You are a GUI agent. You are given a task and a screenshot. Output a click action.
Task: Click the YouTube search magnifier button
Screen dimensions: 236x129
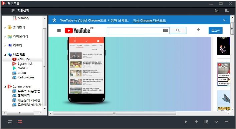(178, 31)
